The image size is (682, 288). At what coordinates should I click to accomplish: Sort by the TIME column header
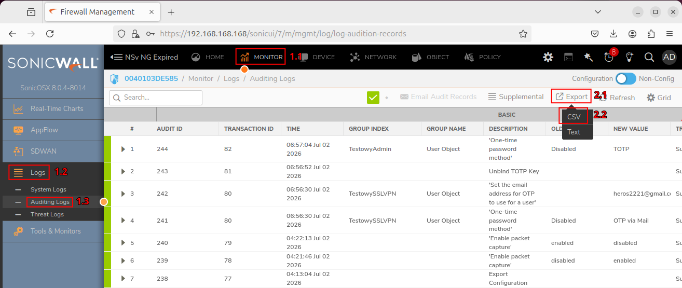[x=293, y=129]
